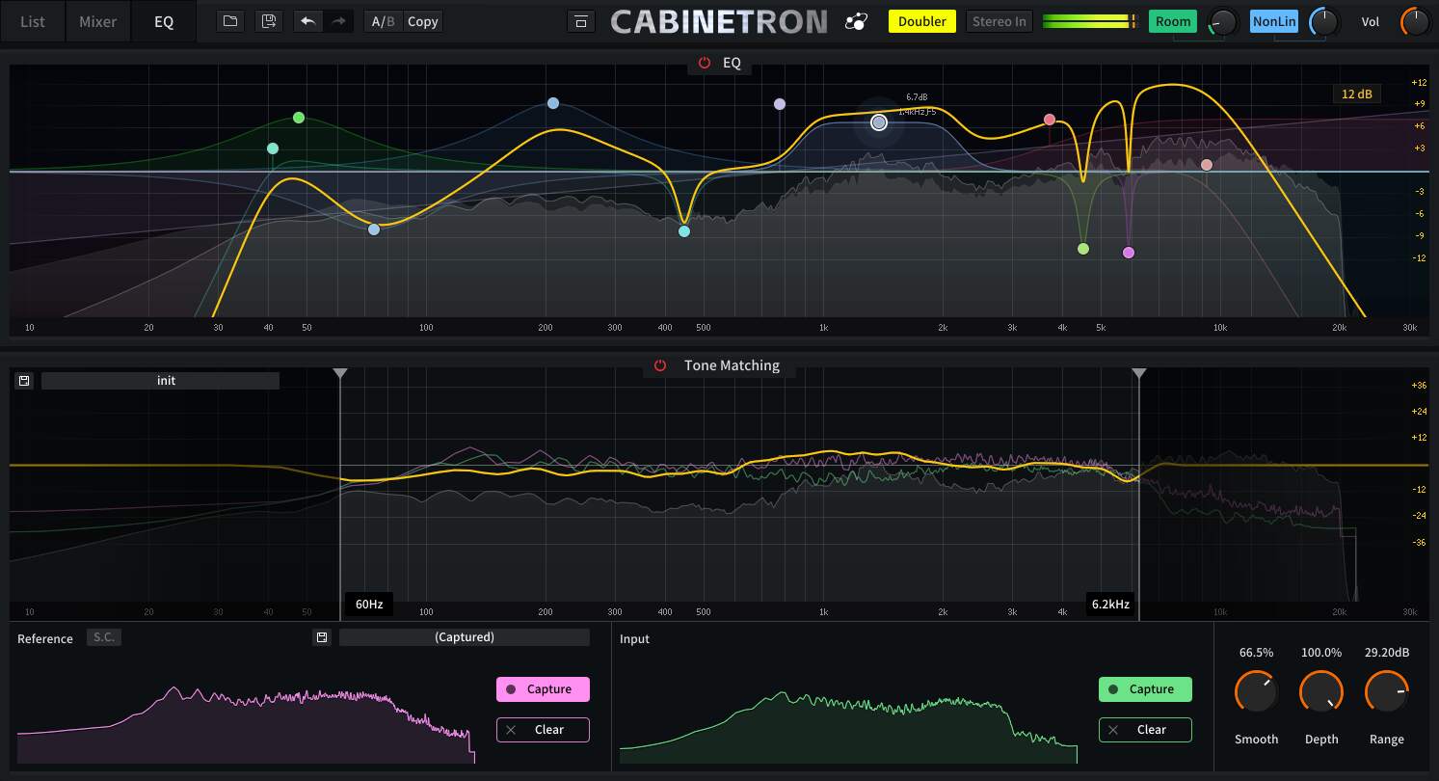Viewport: 1439px width, 781px height.
Task: Click the disk icon next to init preset
Action: (23, 380)
